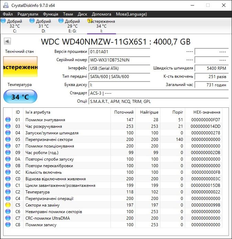Click status icon of attribute C8 row
Screen dimensions: 232x239
[8, 225]
